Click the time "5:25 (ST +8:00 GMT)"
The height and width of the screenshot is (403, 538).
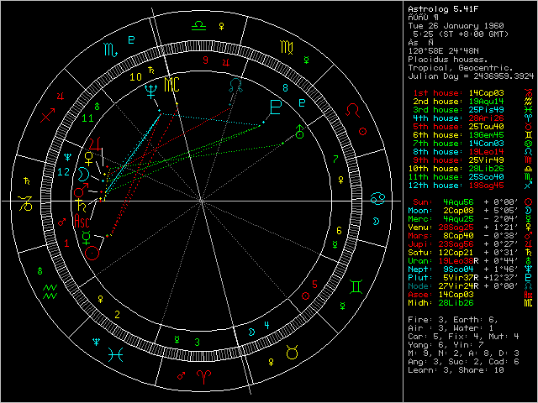[461, 34]
